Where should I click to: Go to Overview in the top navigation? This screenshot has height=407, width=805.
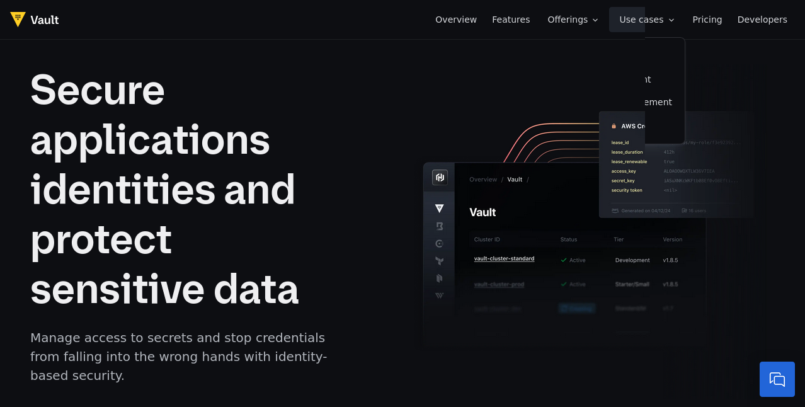coord(456,20)
